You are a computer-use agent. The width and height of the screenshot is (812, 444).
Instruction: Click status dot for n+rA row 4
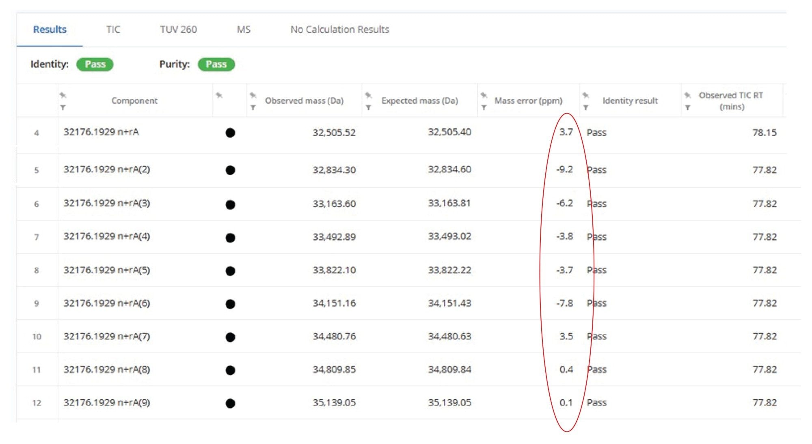230,133
